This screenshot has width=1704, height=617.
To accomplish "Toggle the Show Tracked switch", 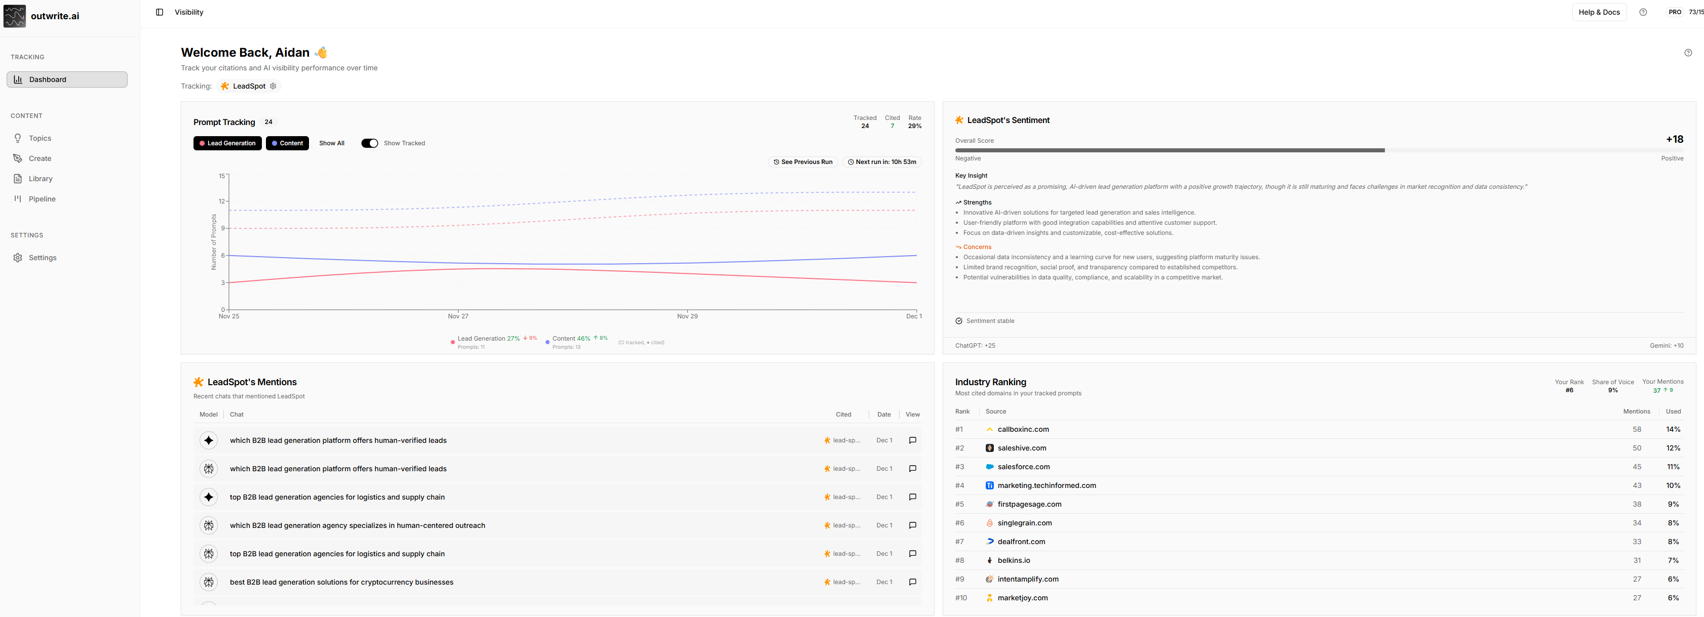I will click(x=370, y=144).
